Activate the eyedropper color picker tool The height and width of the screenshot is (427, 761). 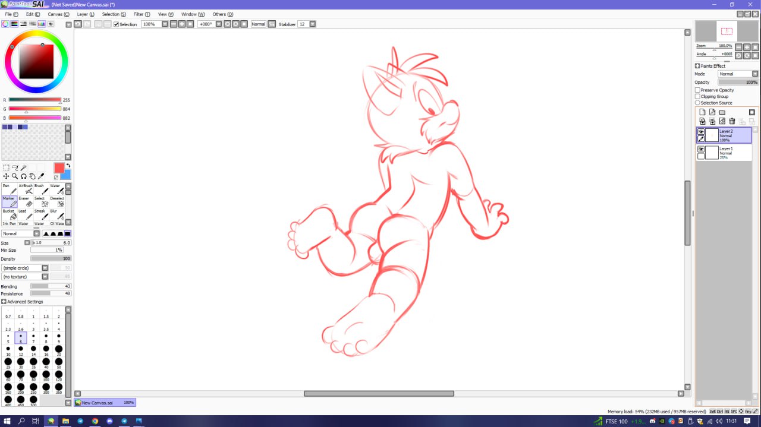(x=41, y=176)
